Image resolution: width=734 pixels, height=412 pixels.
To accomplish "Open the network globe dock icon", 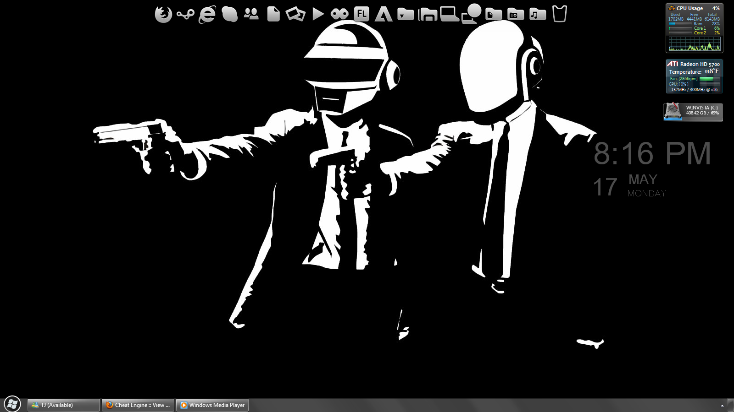I will click(472, 14).
